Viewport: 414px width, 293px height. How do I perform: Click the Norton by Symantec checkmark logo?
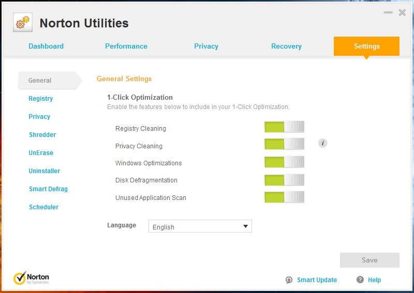20,279
